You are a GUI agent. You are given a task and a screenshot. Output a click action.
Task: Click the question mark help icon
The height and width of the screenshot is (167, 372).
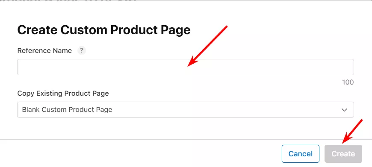[x=81, y=50]
